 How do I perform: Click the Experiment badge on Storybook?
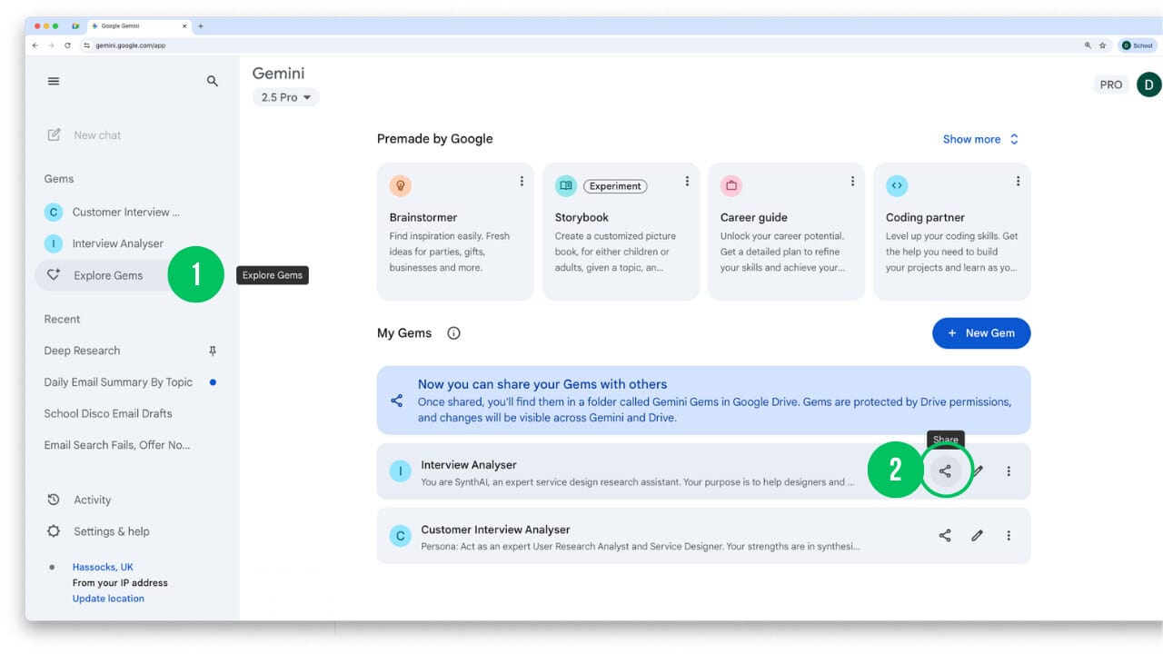click(x=615, y=186)
